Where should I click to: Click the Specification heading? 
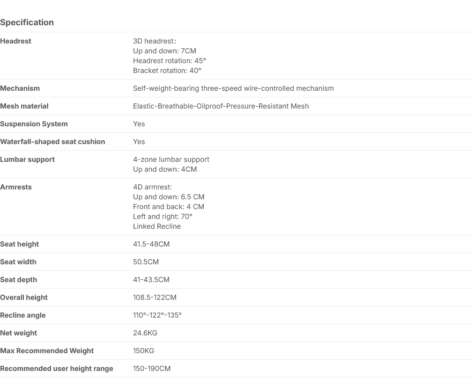tap(27, 22)
